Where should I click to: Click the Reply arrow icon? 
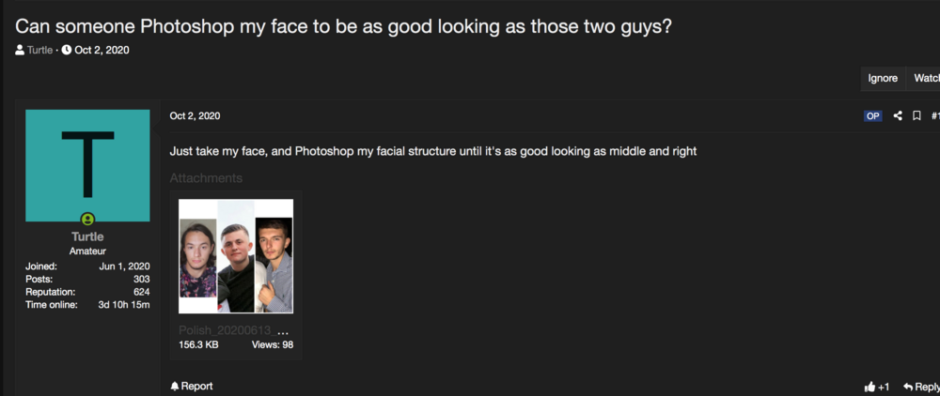[908, 387]
